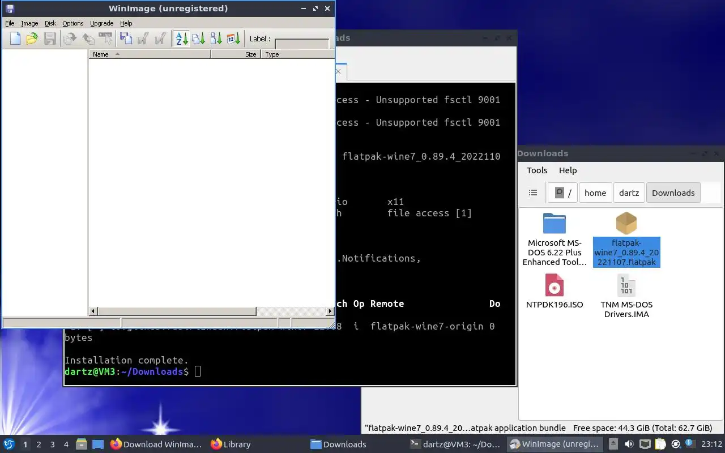Click the terminal command prompt line

click(x=133, y=371)
